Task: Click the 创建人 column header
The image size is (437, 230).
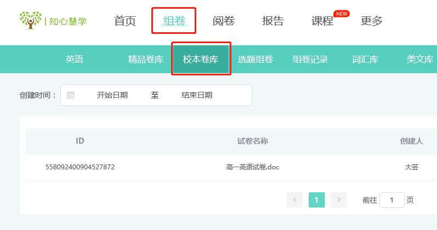Action: pyautogui.click(x=411, y=141)
